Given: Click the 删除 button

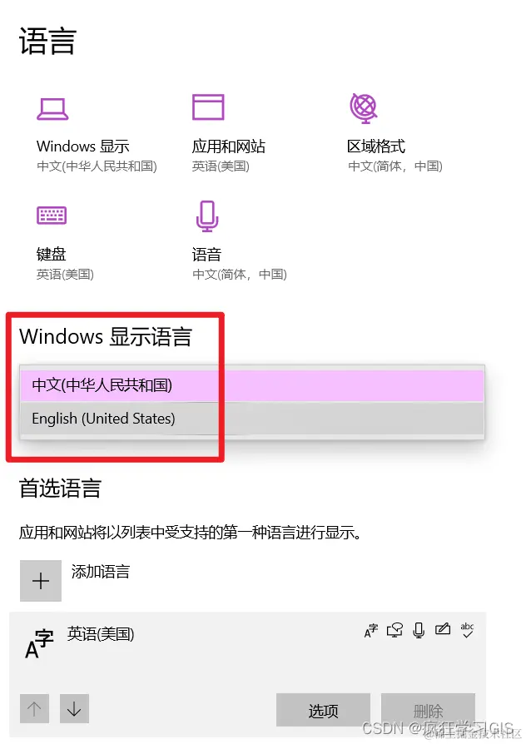Looking at the screenshot, I should coord(428,711).
